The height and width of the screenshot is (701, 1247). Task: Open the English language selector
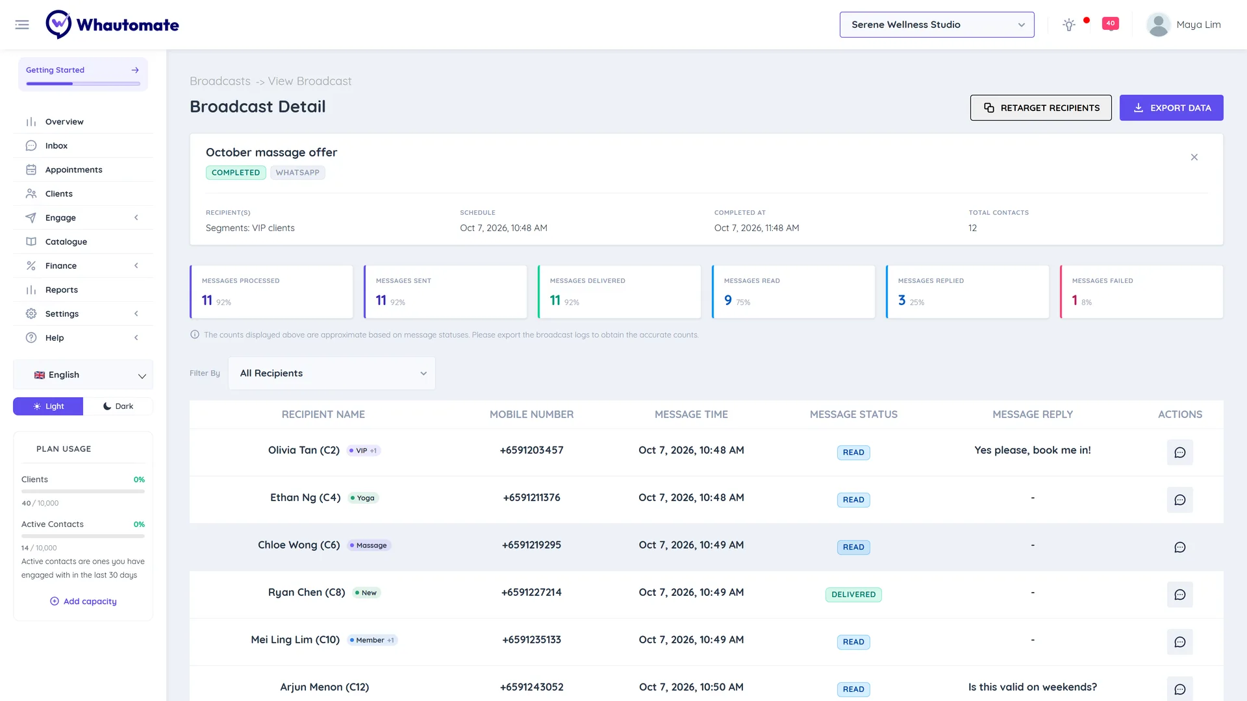(x=83, y=375)
